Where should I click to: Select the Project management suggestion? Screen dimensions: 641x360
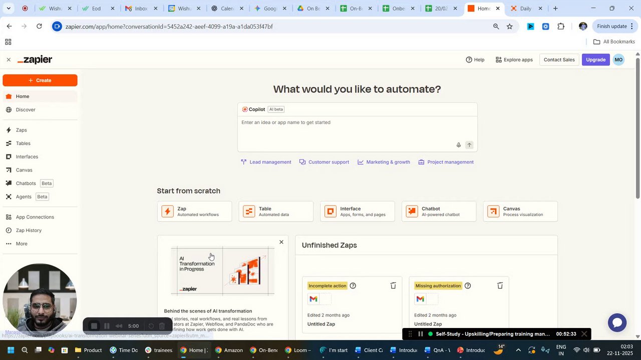[x=446, y=162]
